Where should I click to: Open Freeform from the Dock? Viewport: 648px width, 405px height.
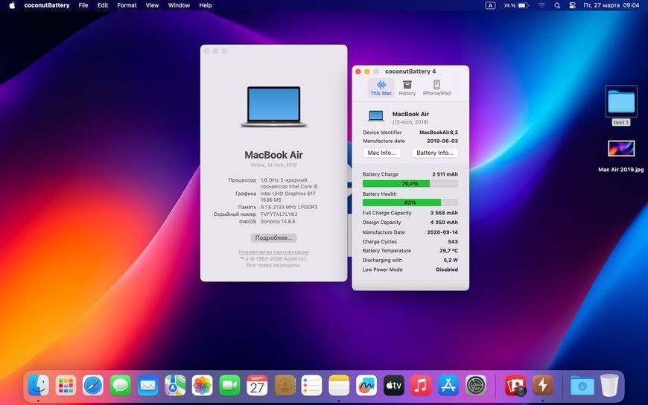(366, 386)
